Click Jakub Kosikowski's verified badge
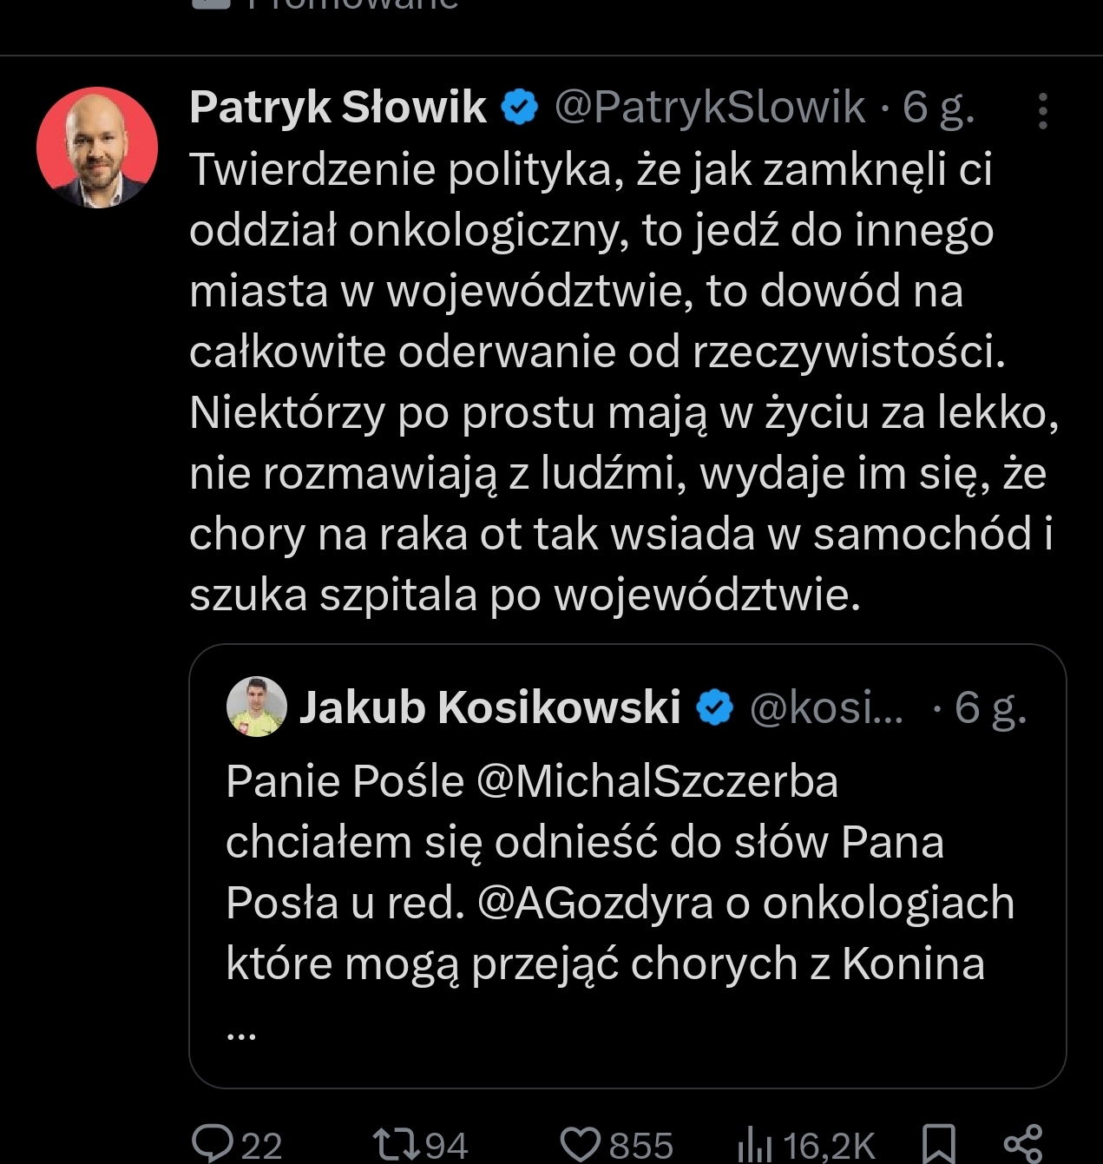 715,707
